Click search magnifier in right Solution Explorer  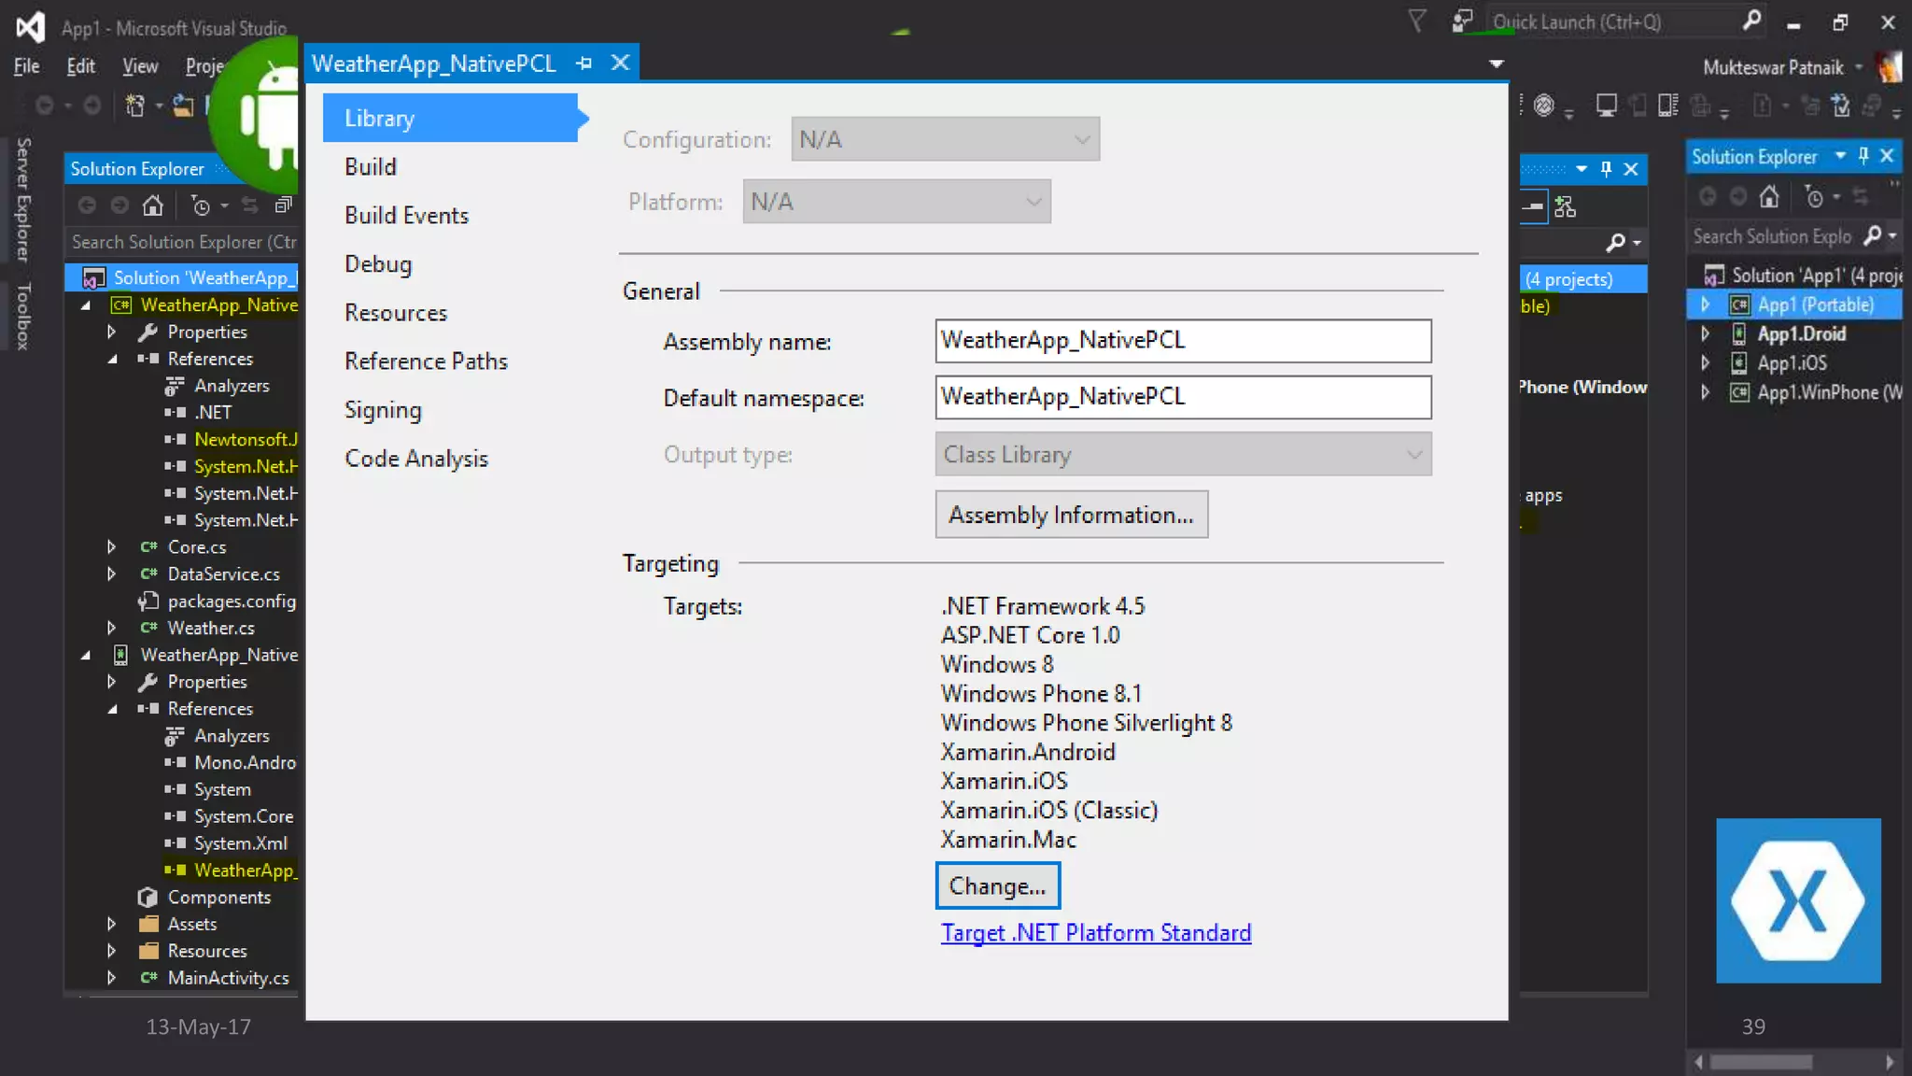coord(1873,236)
